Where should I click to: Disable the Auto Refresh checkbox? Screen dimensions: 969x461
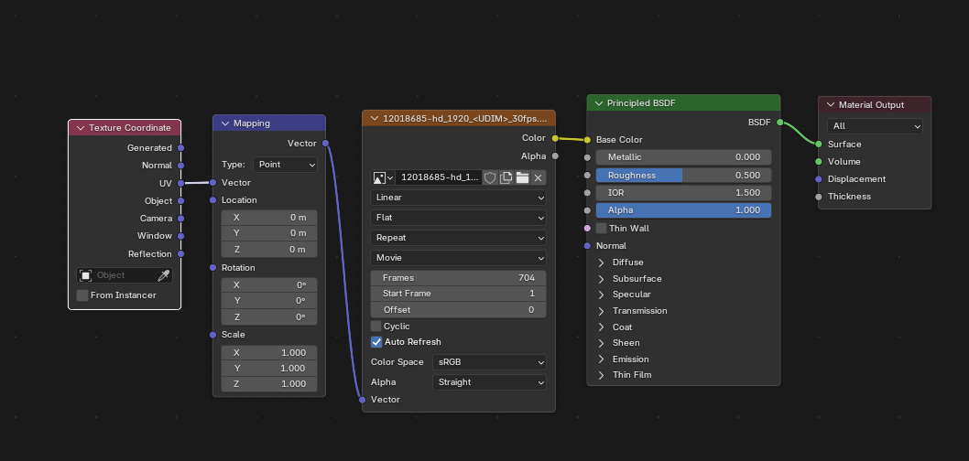(x=376, y=342)
